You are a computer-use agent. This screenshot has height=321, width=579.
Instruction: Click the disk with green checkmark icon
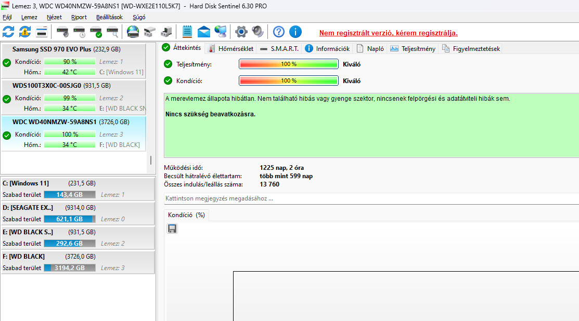(x=96, y=32)
